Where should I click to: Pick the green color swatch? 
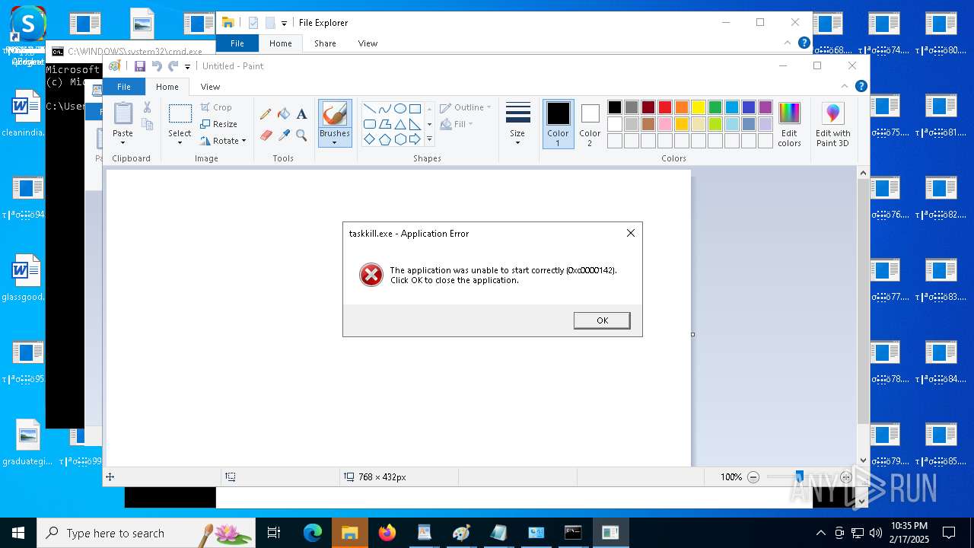(715, 107)
